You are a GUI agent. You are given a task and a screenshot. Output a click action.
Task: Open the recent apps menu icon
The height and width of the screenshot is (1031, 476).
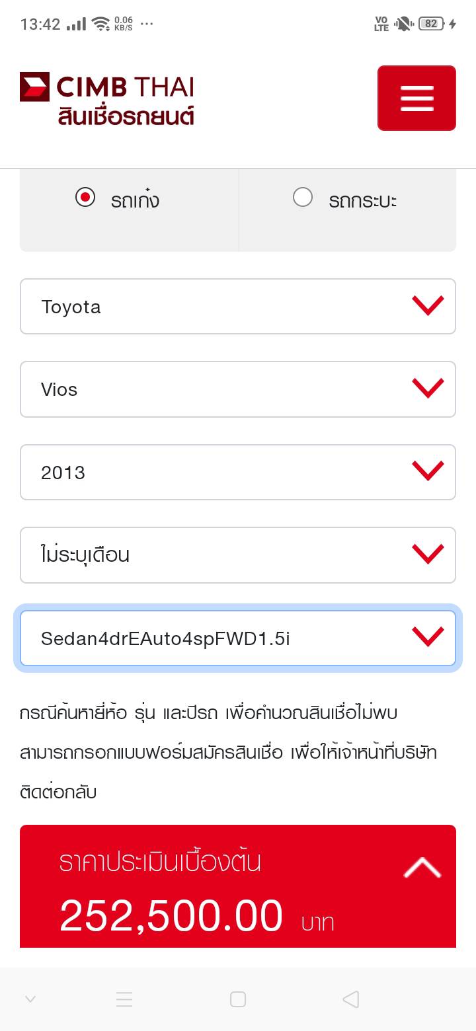tap(124, 999)
